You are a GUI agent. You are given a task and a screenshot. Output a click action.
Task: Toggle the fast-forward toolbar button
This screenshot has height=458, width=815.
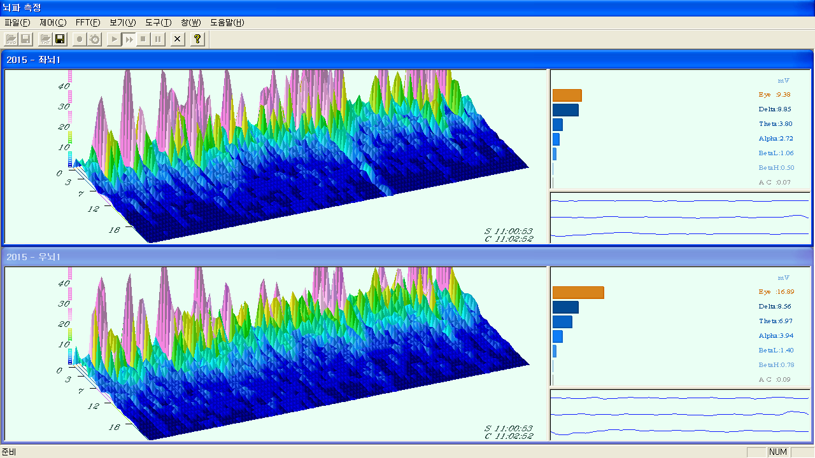(x=129, y=39)
